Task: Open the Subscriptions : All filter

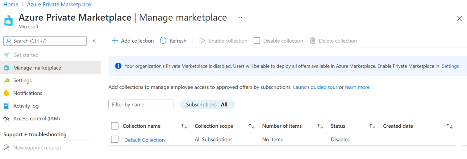Action: (x=207, y=105)
